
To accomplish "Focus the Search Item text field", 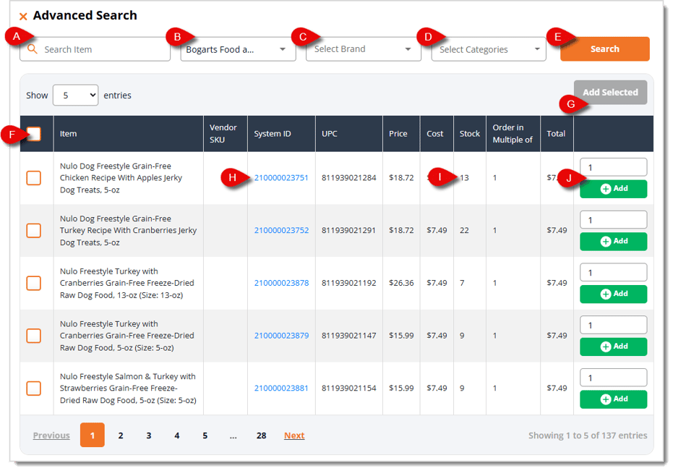I will click(x=95, y=49).
